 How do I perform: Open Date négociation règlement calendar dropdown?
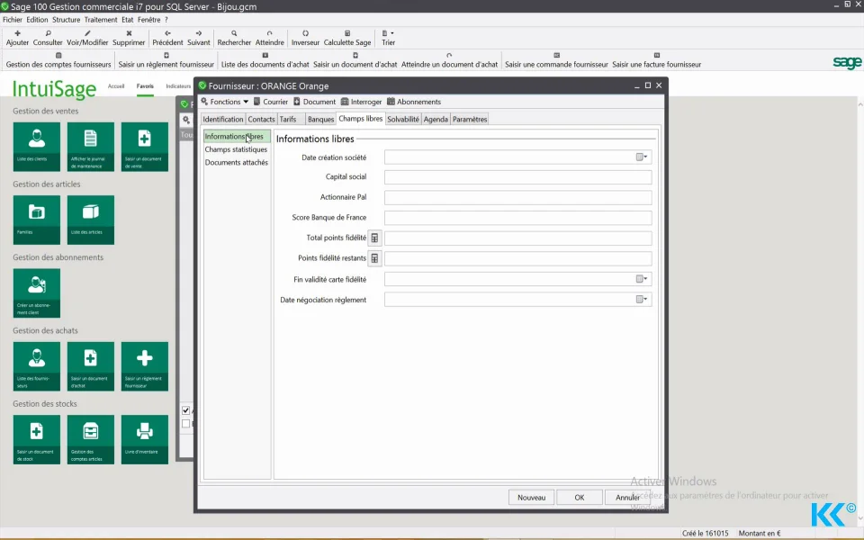click(642, 299)
